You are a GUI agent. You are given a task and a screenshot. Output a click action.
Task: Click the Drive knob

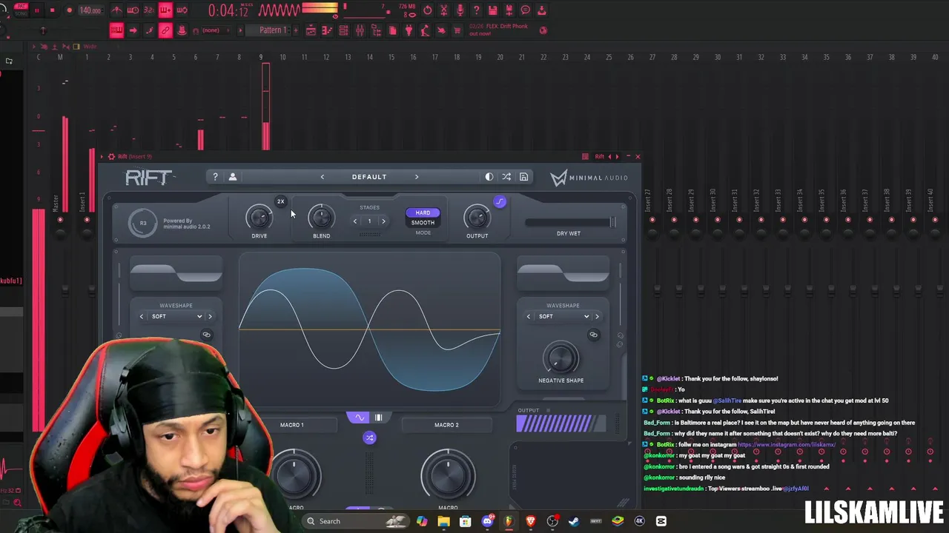pos(259,217)
